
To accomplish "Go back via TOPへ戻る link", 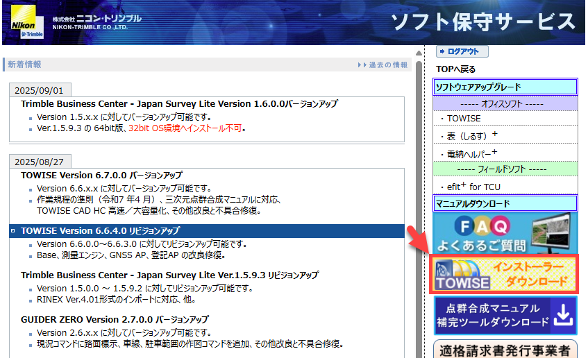I will tap(455, 69).
